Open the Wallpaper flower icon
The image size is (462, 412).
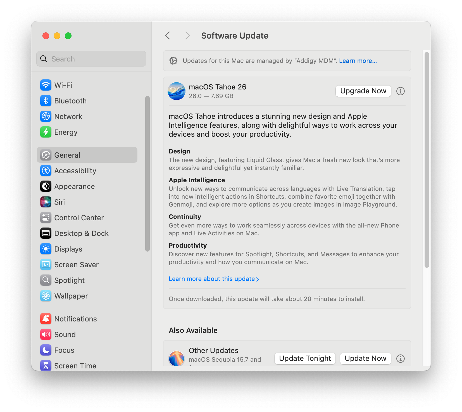point(46,296)
